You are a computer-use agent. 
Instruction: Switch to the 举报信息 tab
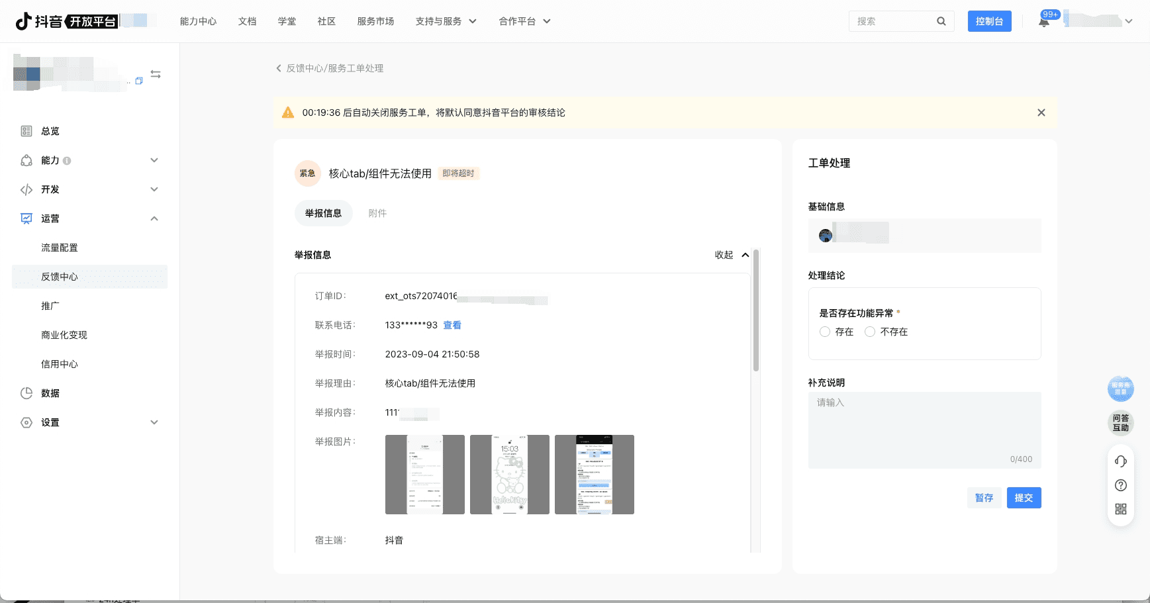pyautogui.click(x=323, y=213)
